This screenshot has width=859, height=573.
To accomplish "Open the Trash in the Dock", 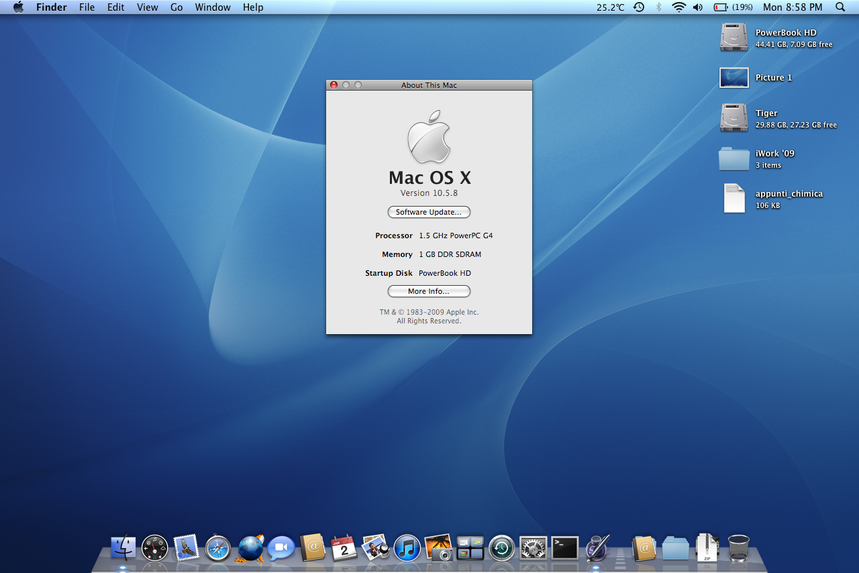I will point(738,548).
